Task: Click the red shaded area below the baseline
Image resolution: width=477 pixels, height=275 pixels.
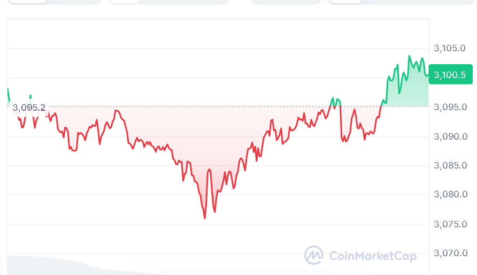Action: pyautogui.click(x=203, y=139)
